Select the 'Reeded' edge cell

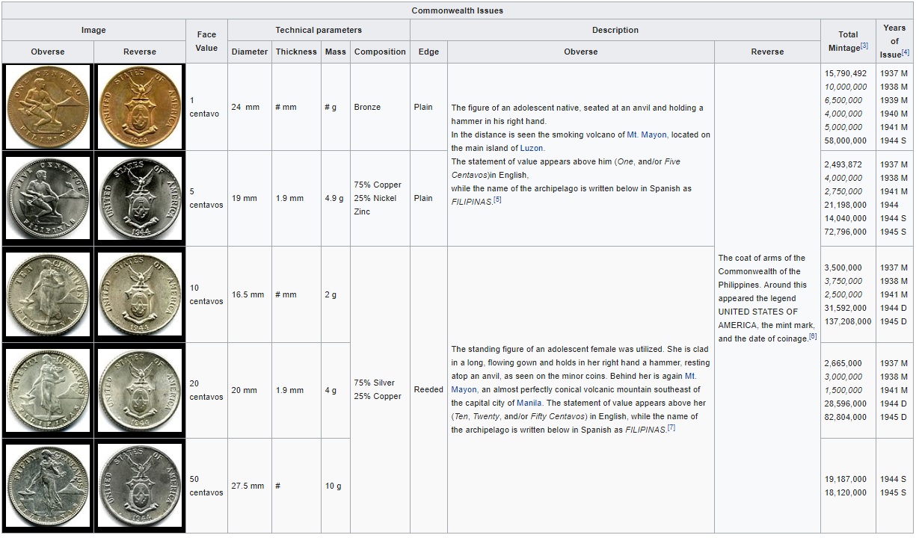428,390
